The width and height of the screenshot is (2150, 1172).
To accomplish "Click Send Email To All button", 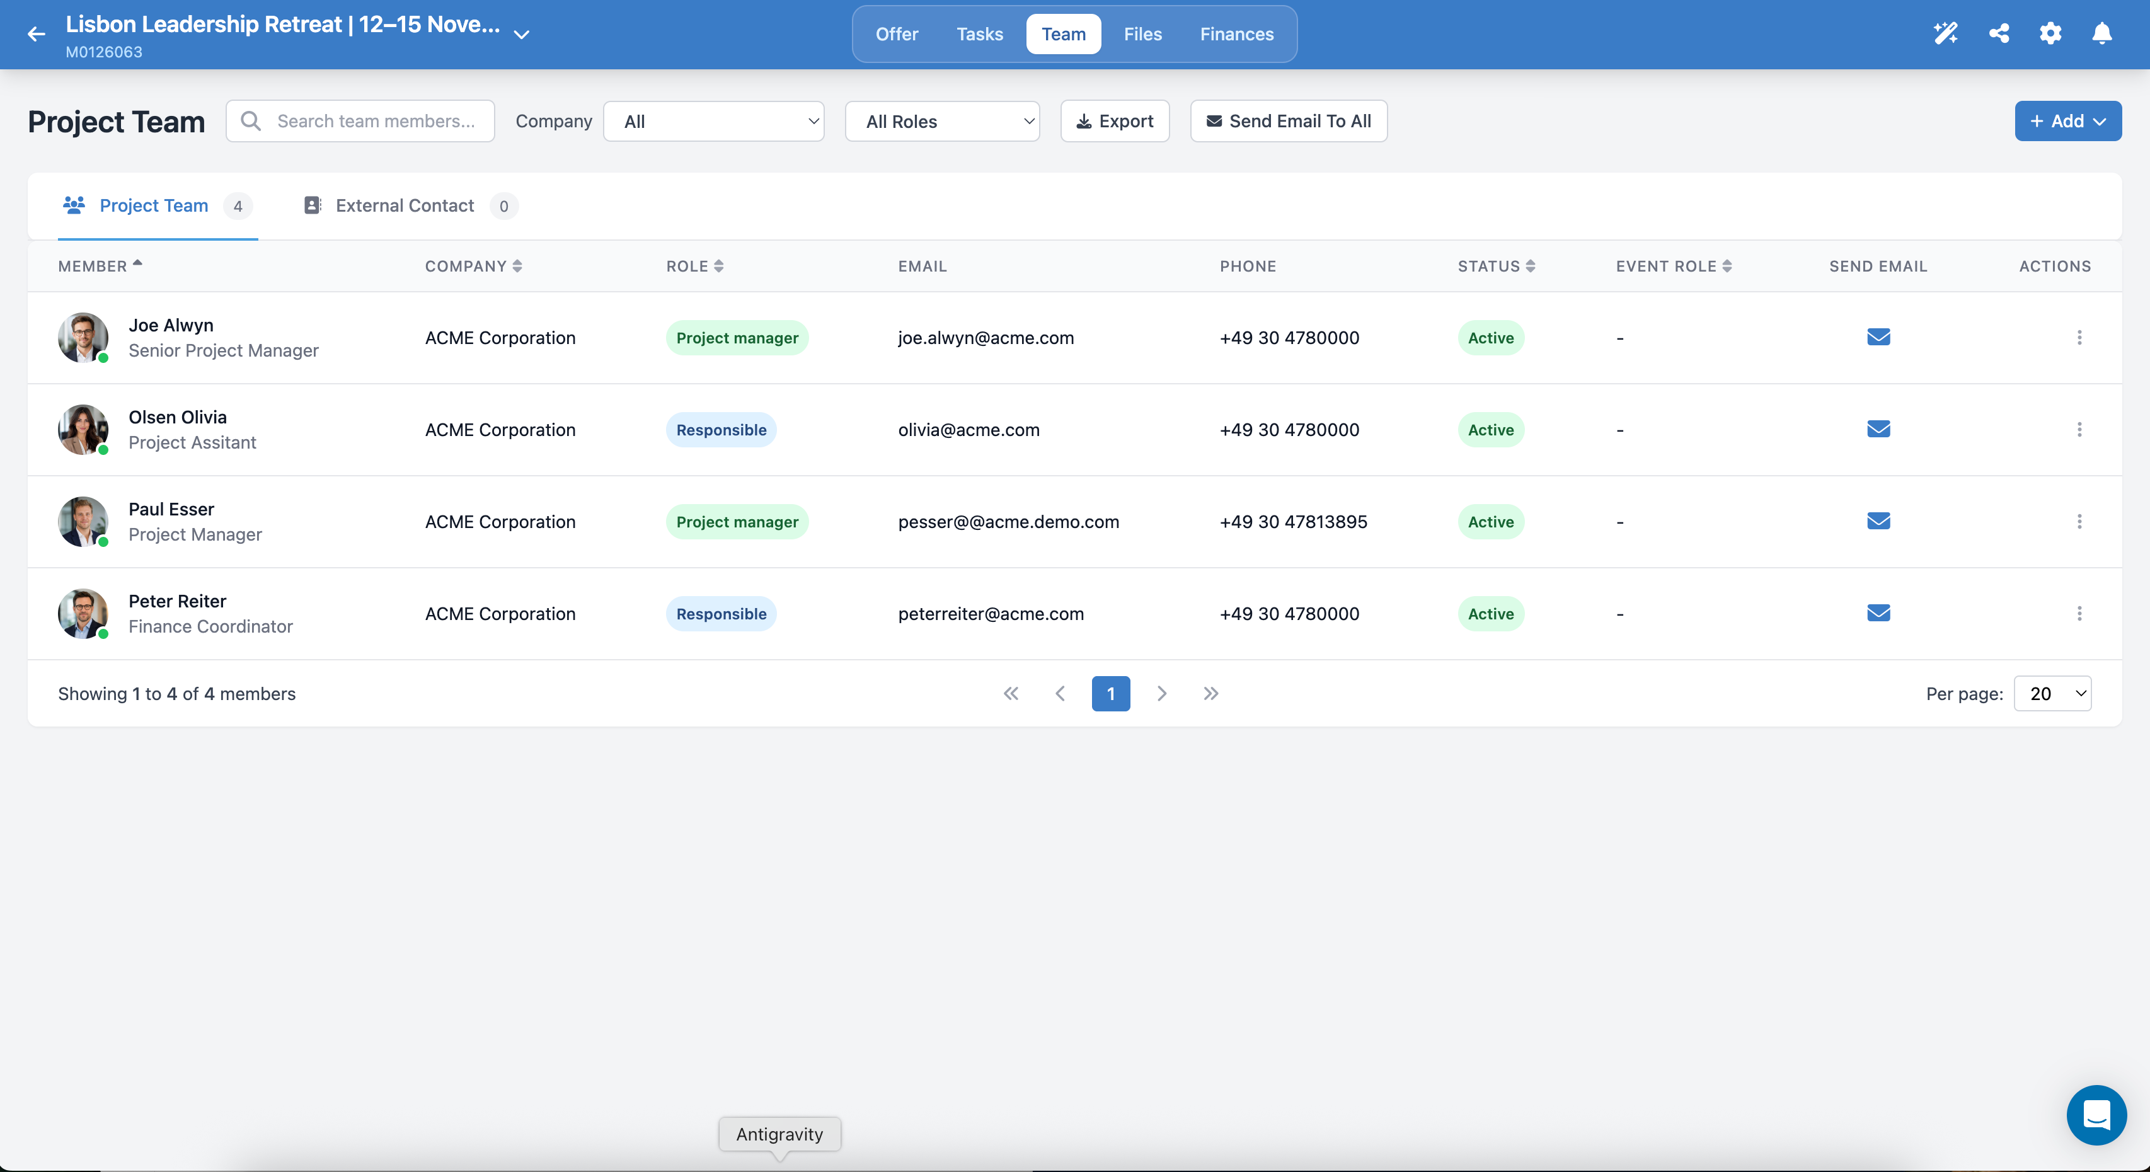I will 1289,121.
